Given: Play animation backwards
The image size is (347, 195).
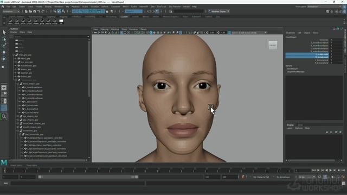Looking at the screenshot, I should tap(326, 170).
